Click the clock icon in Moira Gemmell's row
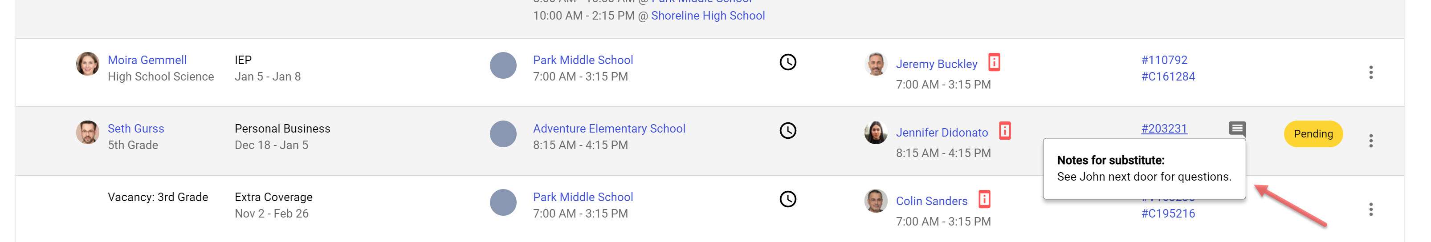The image size is (1431, 242). pyautogui.click(x=788, y=62)
